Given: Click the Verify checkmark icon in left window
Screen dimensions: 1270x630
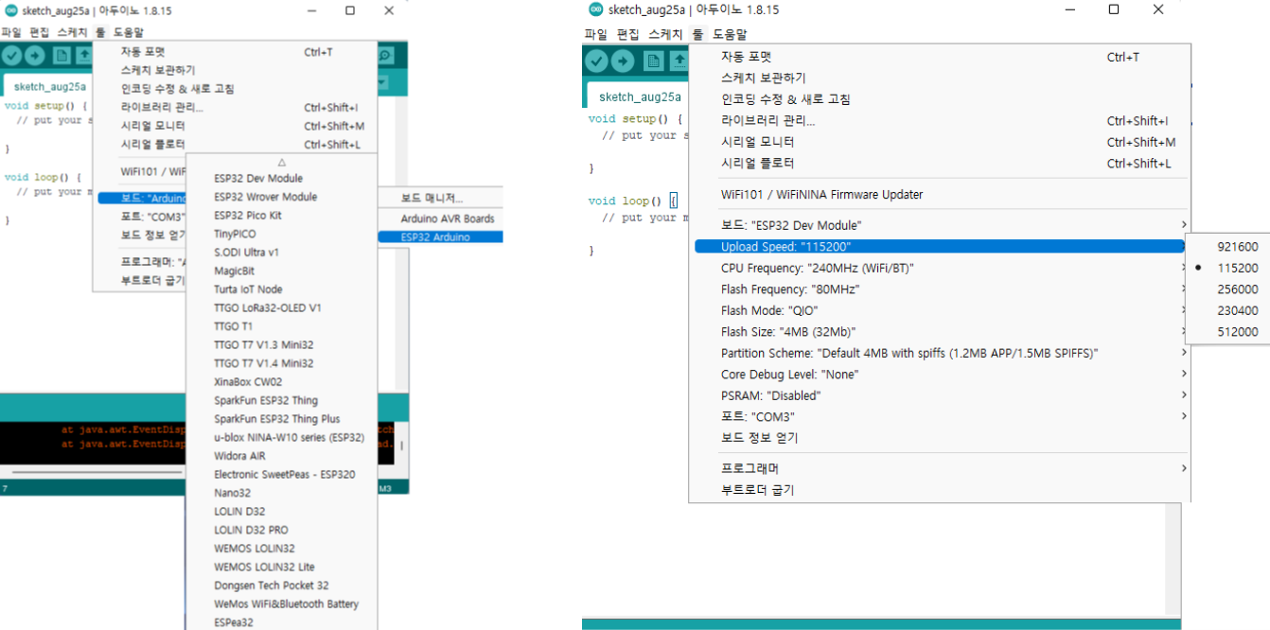Looking at the screenshot, I should click(12, 56).
